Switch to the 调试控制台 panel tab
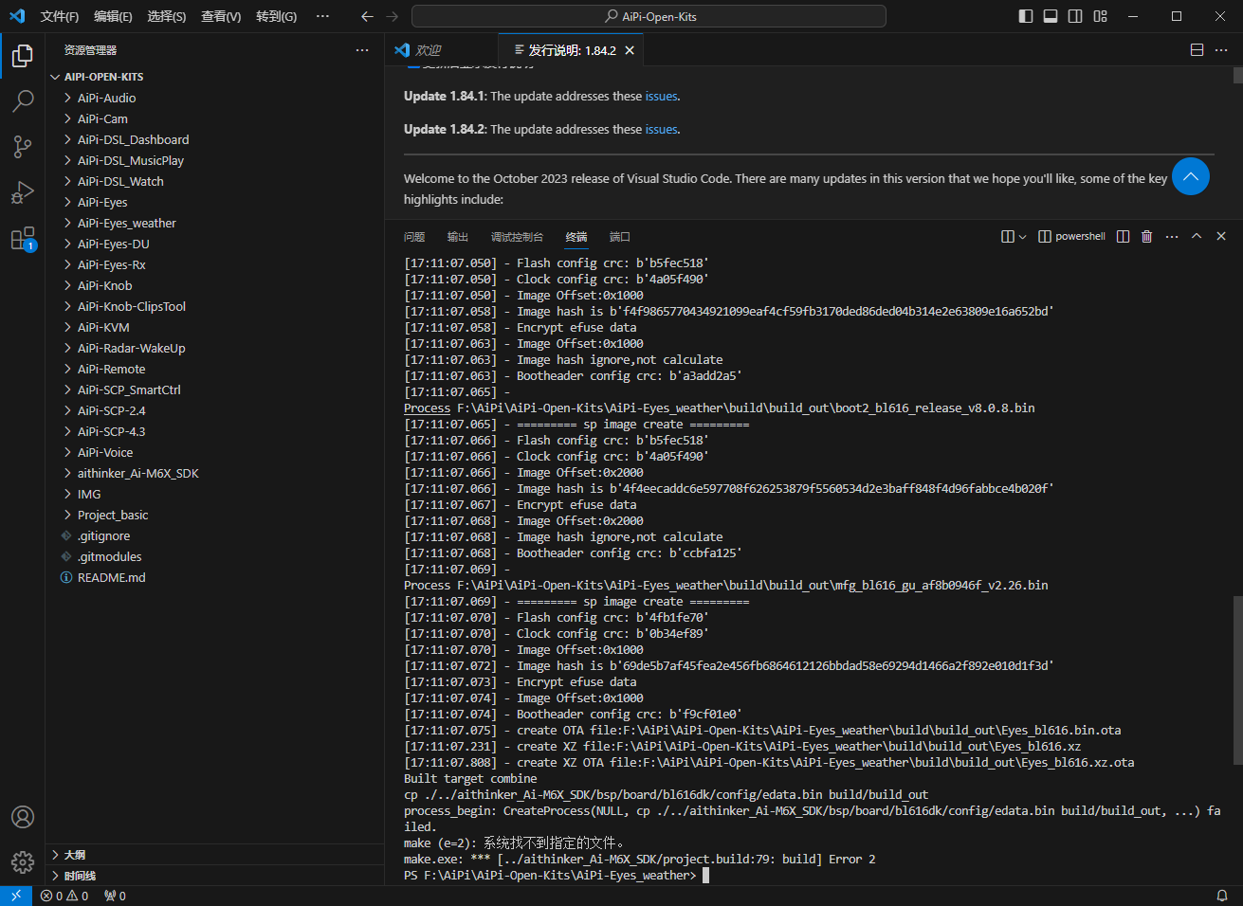Viewport: 1243px width, 906px height. 517,237
